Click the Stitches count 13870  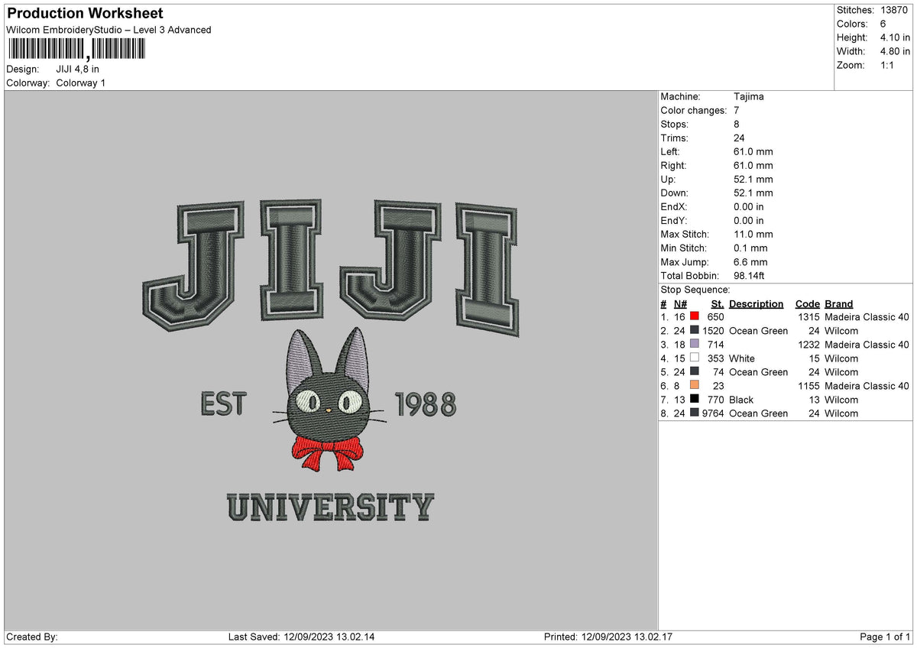click(x=895, y=10)
